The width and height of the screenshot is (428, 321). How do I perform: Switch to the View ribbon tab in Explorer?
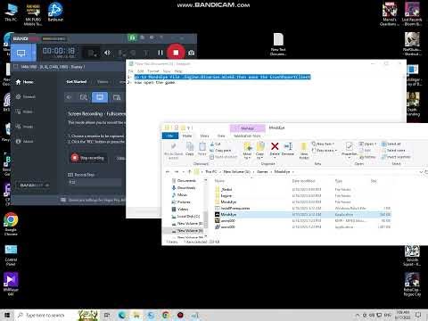221,136
